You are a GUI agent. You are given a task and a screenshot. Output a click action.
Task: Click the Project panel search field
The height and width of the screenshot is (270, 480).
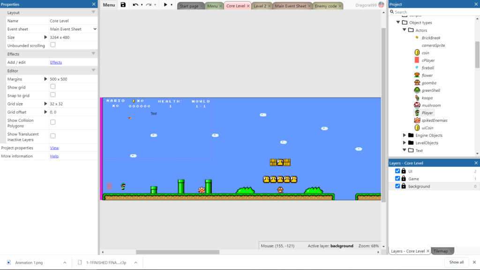tap(435, 12)
